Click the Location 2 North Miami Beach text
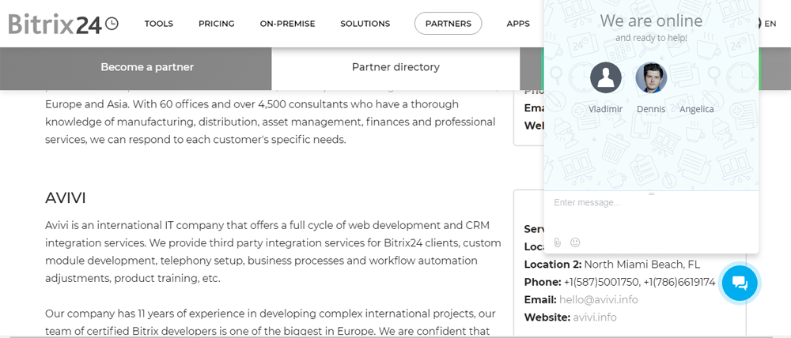The height and width of the screenshot is (338, 791). click(x=612, y=265)
